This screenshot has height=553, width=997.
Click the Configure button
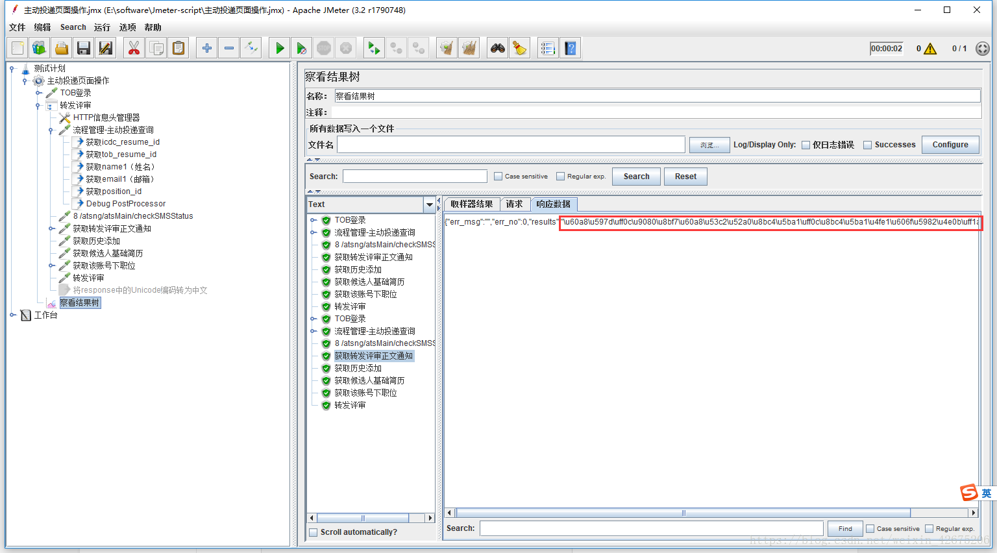(x=950, y=145)
